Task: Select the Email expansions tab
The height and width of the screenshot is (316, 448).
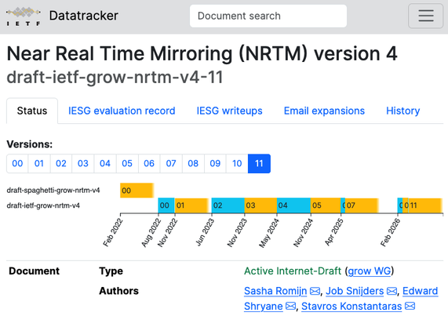Action: pyautogui.click(x=324, y=111)
